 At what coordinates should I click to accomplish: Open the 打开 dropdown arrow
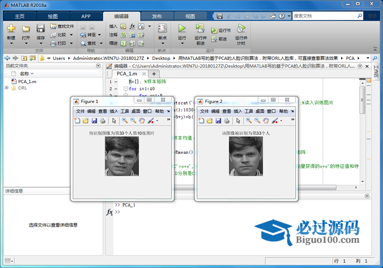(26, 43)
